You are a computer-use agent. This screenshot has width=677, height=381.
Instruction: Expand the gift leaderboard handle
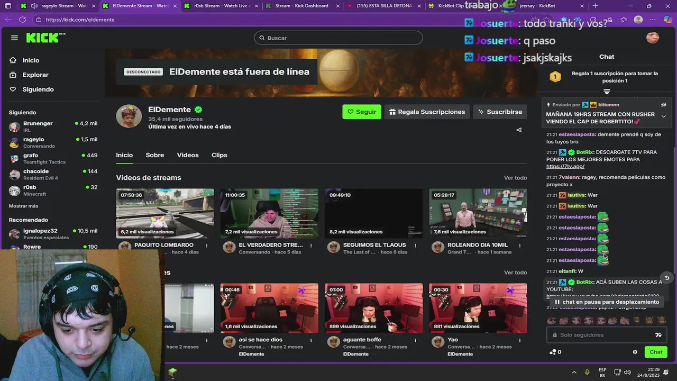click(607, 92)
